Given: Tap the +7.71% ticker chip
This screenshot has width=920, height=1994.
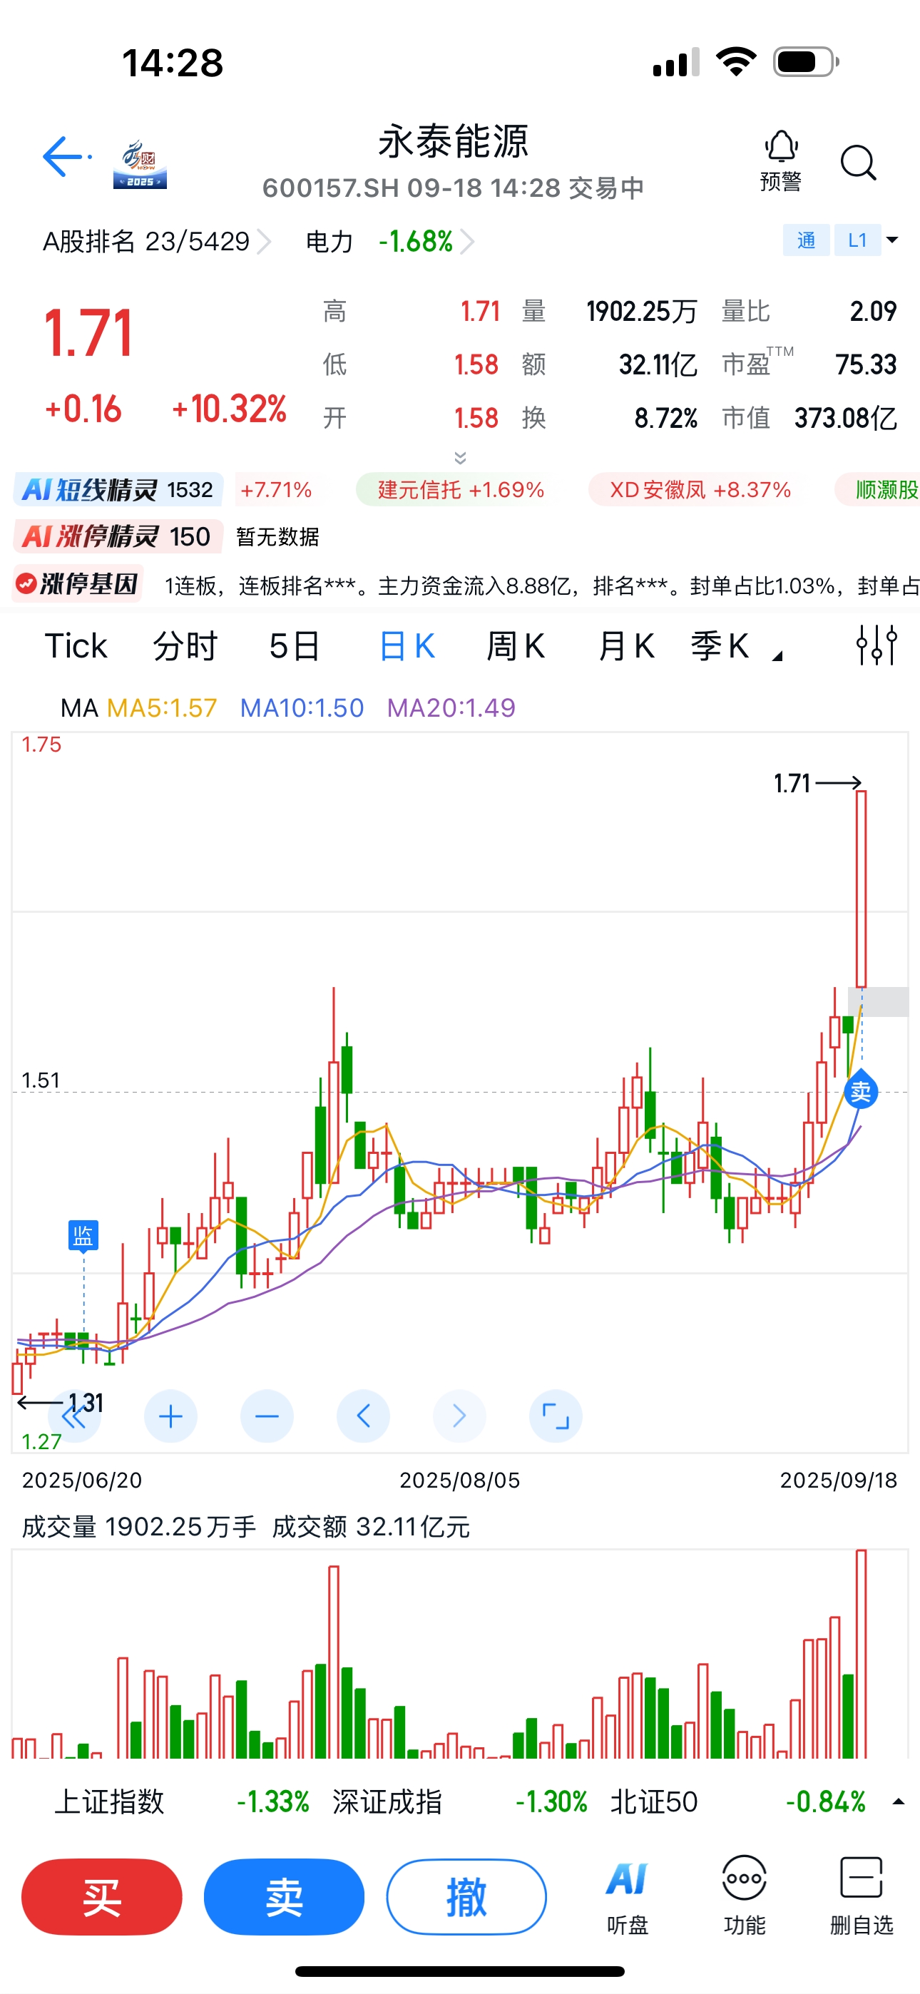Looking at the screenshot, I should 276,490.
